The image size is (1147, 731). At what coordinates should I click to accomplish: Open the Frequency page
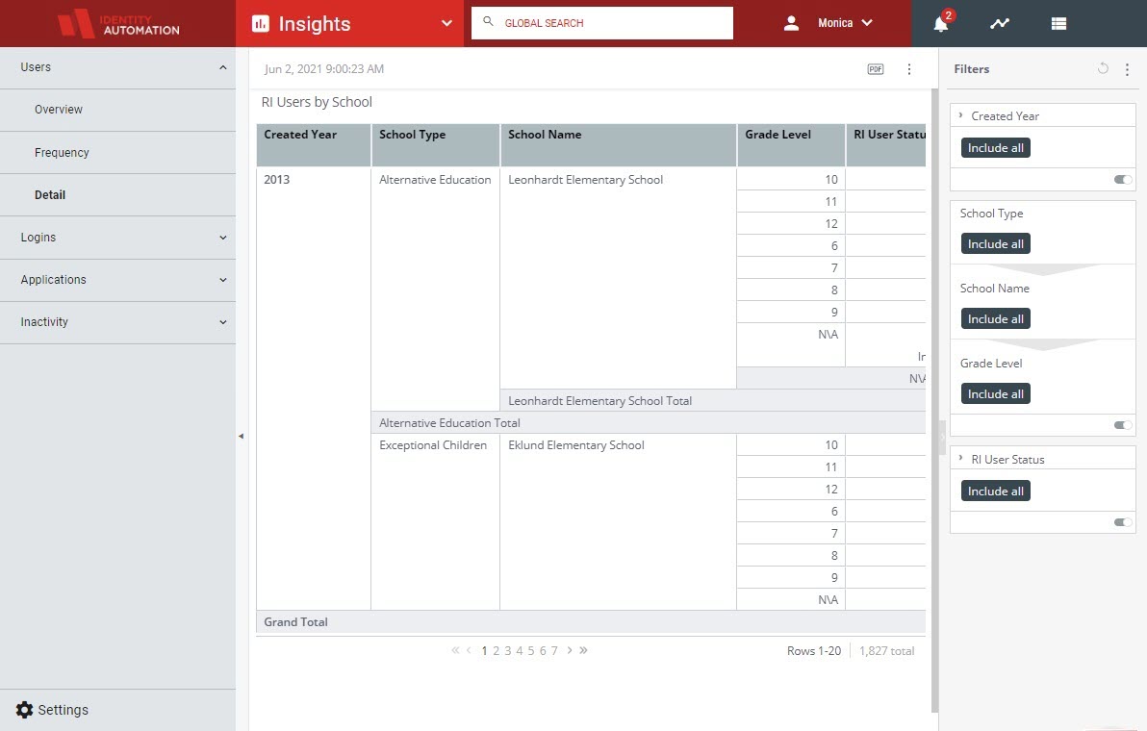62,152
